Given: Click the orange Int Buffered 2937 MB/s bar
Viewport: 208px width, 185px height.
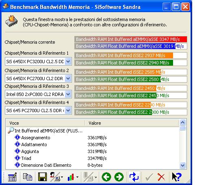Looking at the screenshot, I should coord(131,55).
